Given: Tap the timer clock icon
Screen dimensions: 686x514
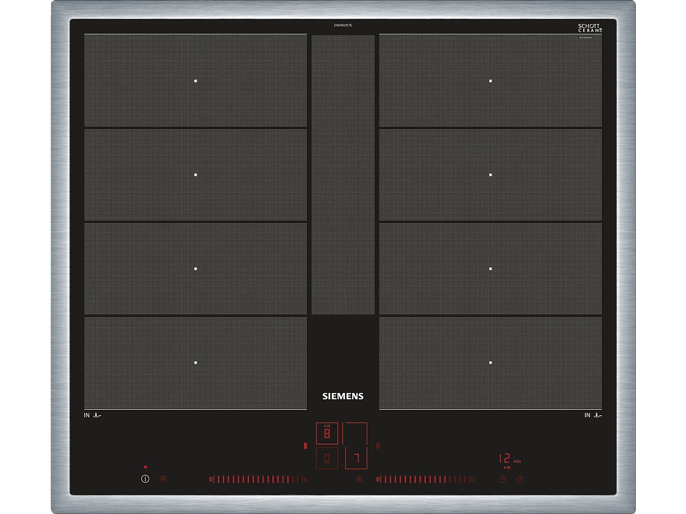Looking at the screenshot, I should 503,479.
